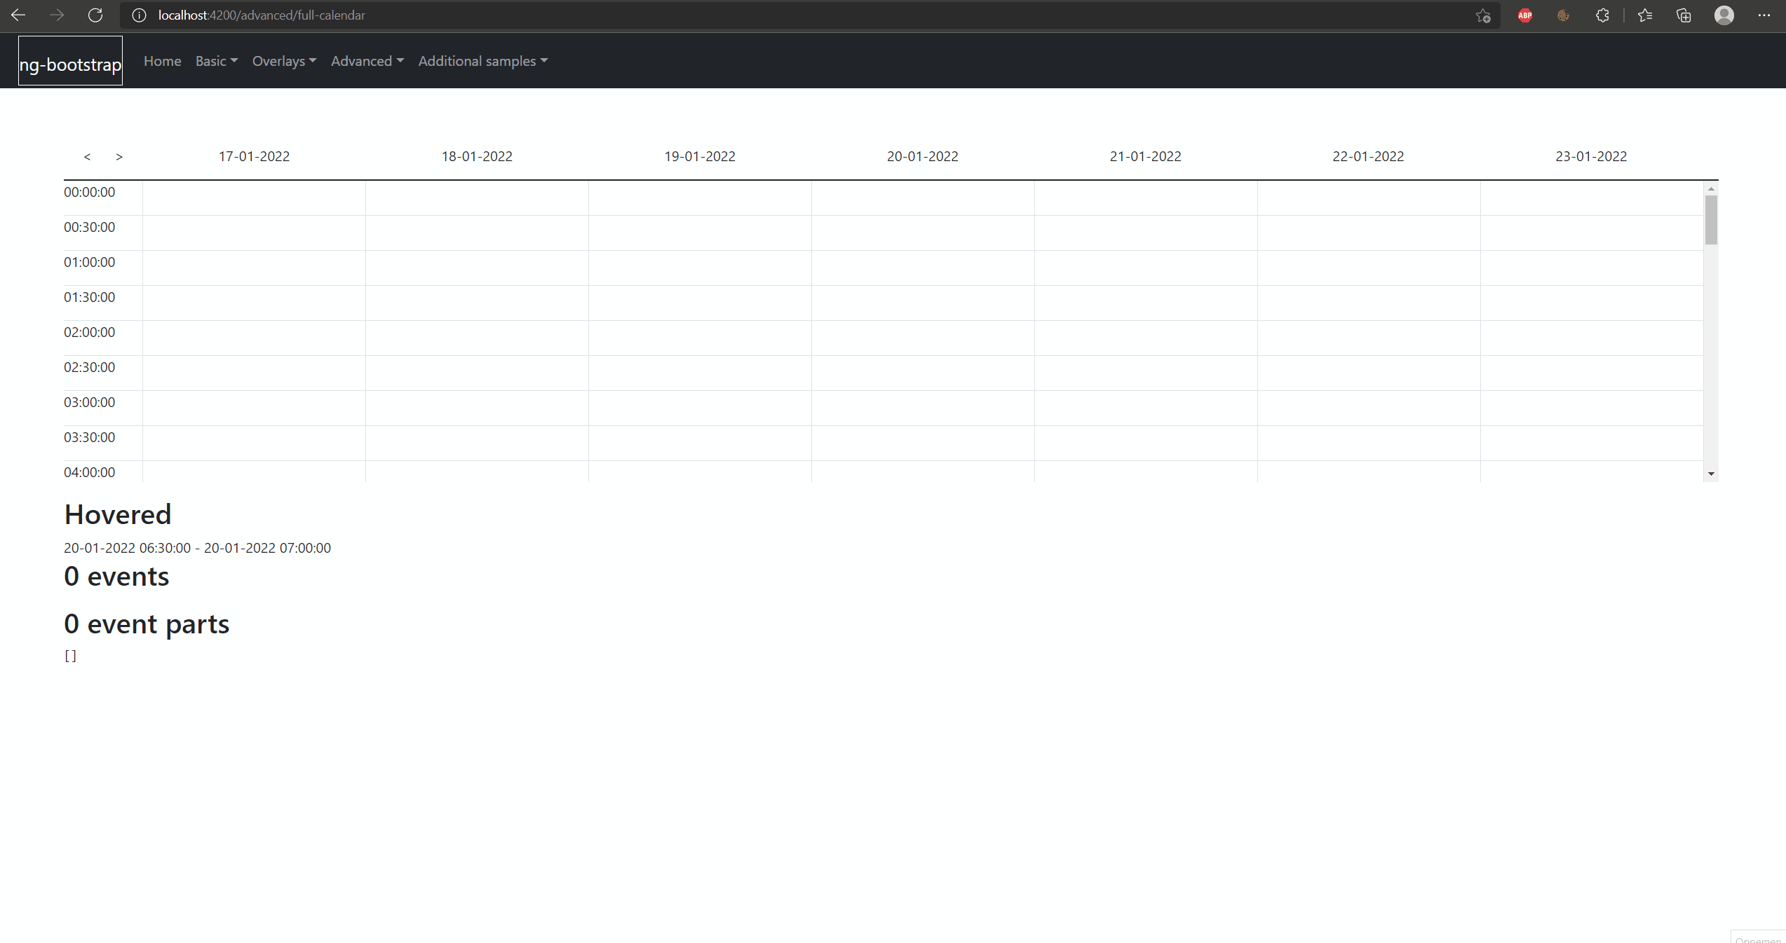Add page to favorites star icon
The width and height of the screenshot is (1786, 943).
click(x=1482, y=15)
